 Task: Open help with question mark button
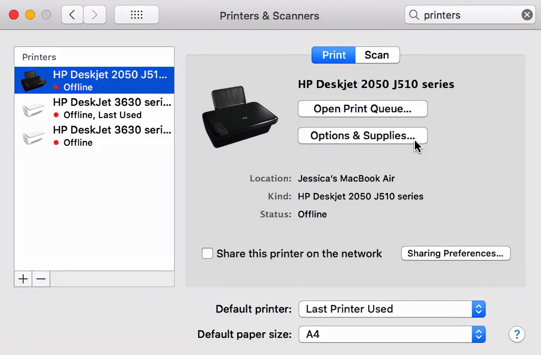pos(517,335)
